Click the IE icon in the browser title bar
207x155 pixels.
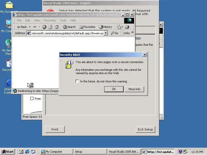pyautogui.click(x=15, y=15)
